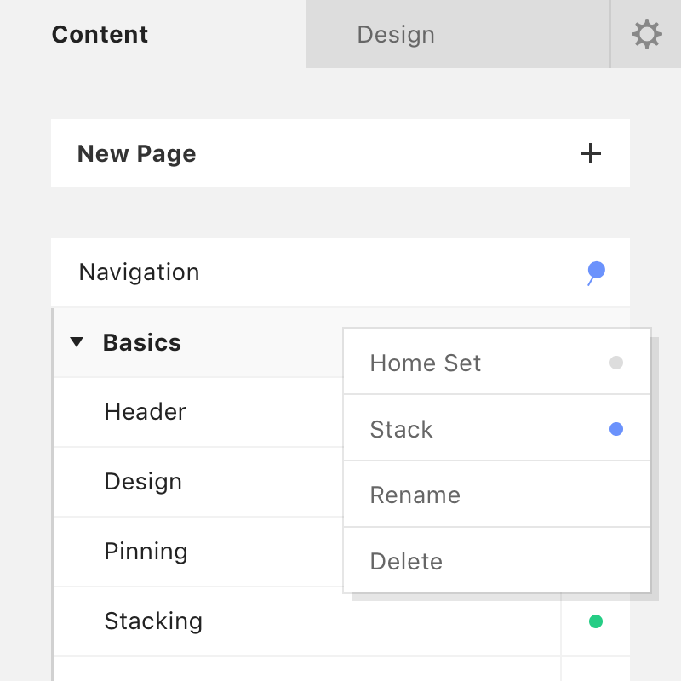Click the green dot beside Stacking
The width and height of the screenshot is (681, 681).
click(596, 621)
